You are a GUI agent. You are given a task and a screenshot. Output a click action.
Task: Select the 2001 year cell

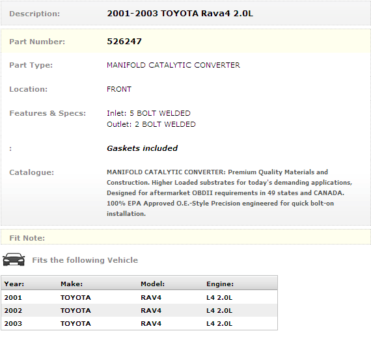[13, 297]
